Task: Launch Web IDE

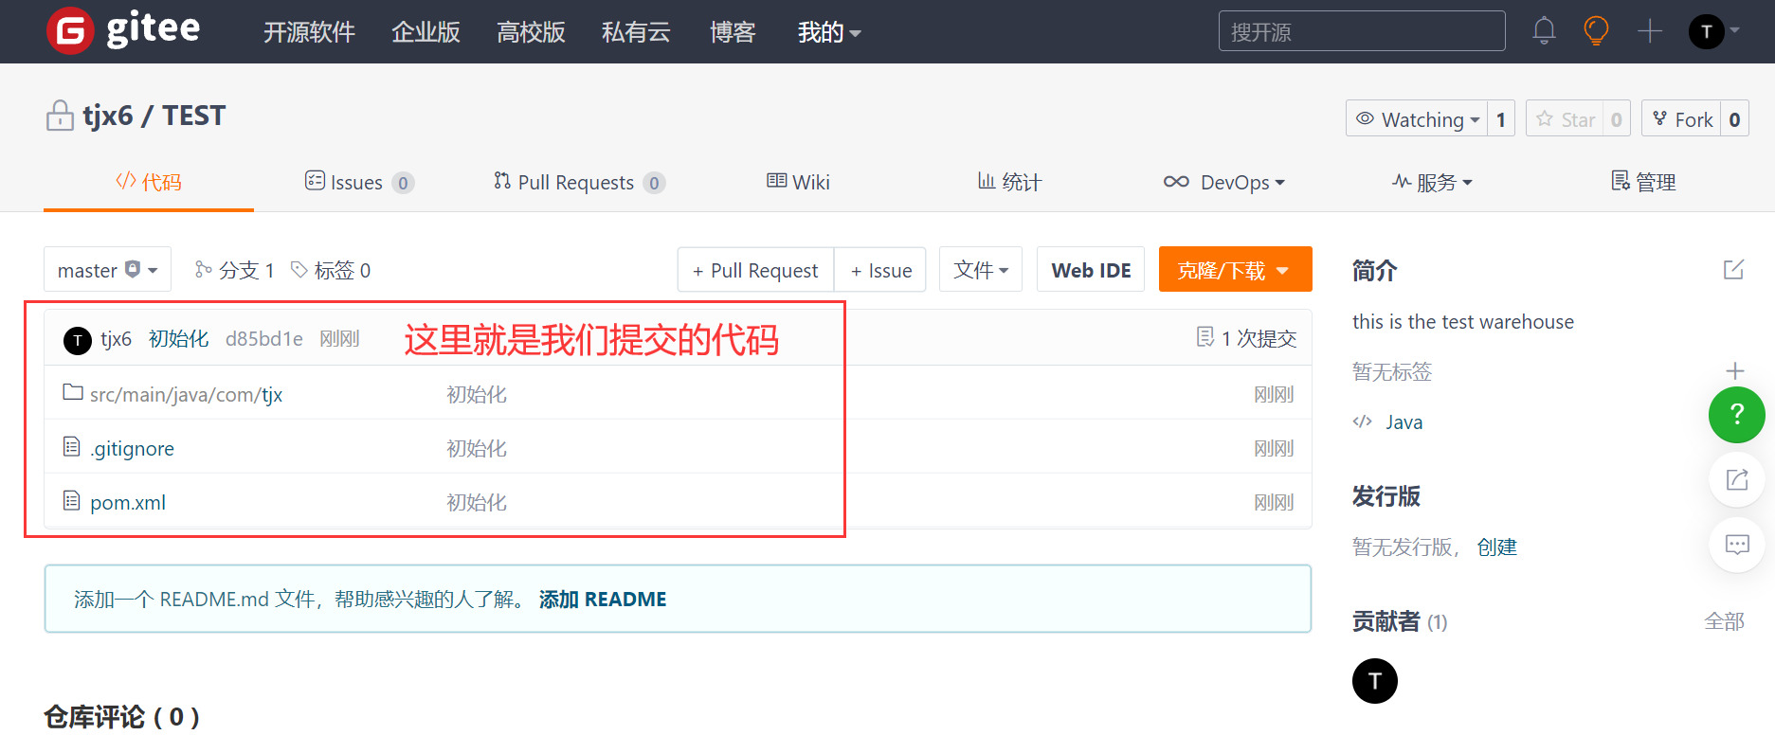Action: 1091,270
